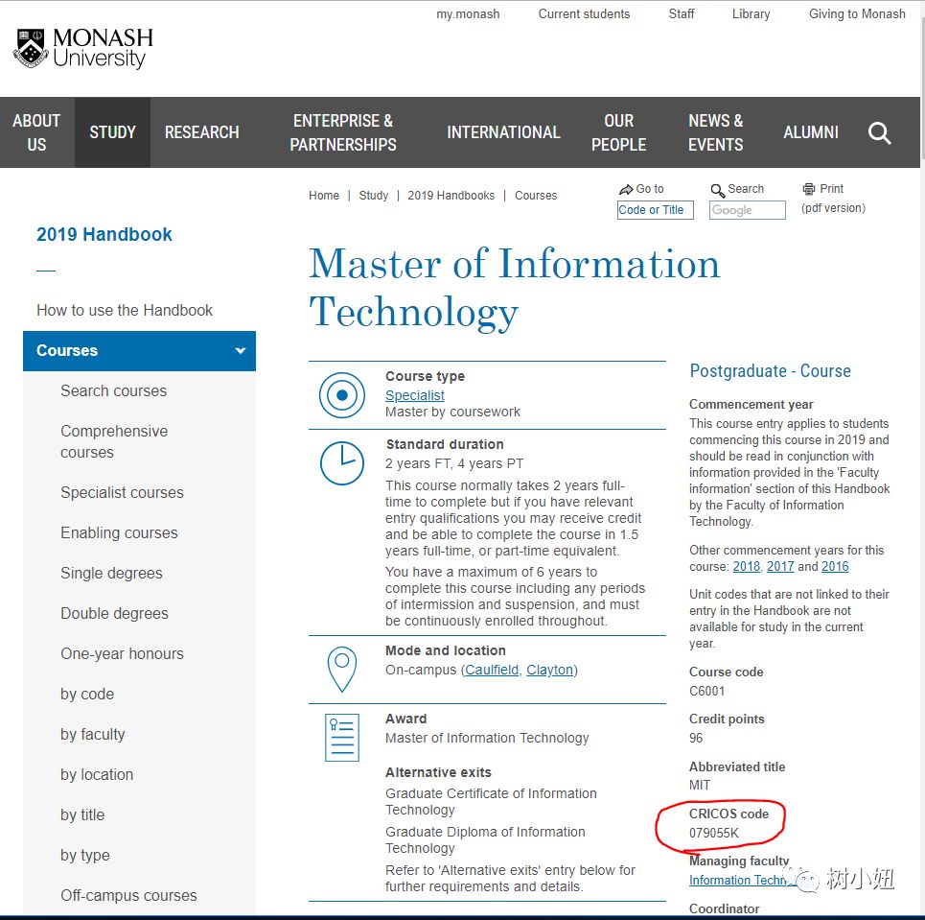Browse courses by location
The height and width of the screenshot is (920, 925).
click(x=97, y=775)
